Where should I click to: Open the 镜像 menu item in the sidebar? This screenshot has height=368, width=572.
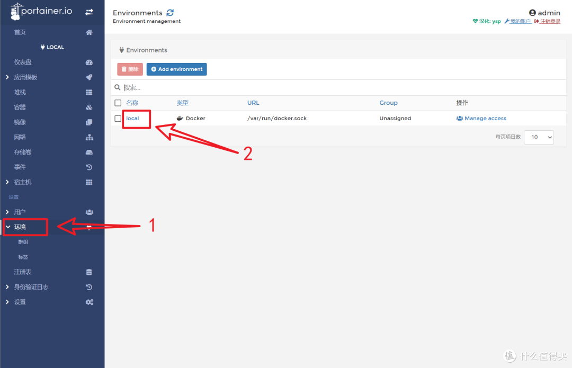click(20, 122)
